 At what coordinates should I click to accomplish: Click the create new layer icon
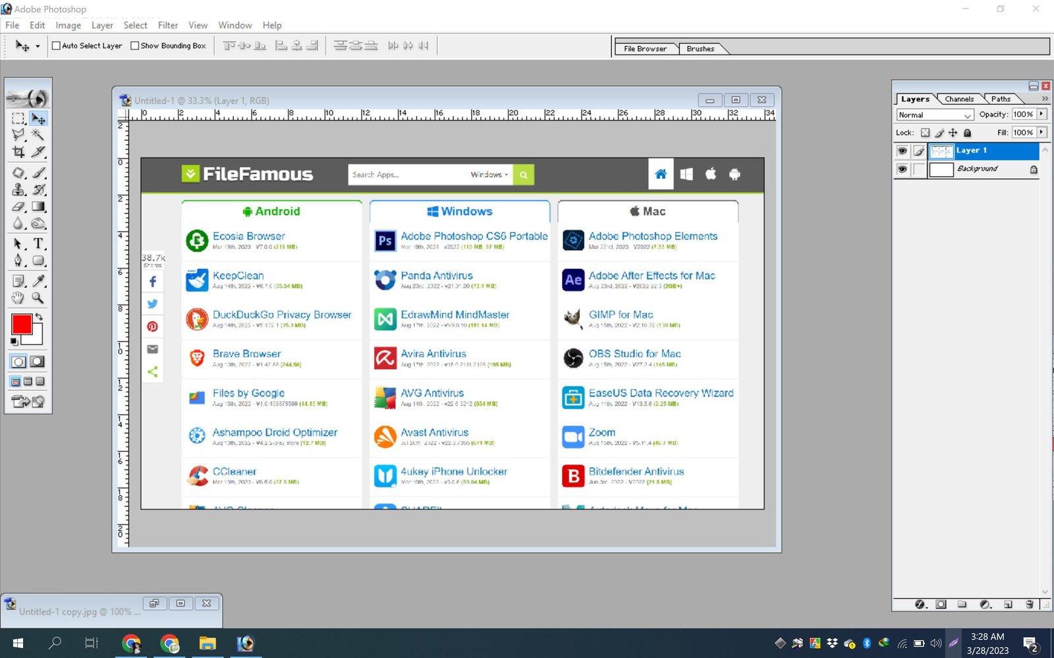[1008, 604]
